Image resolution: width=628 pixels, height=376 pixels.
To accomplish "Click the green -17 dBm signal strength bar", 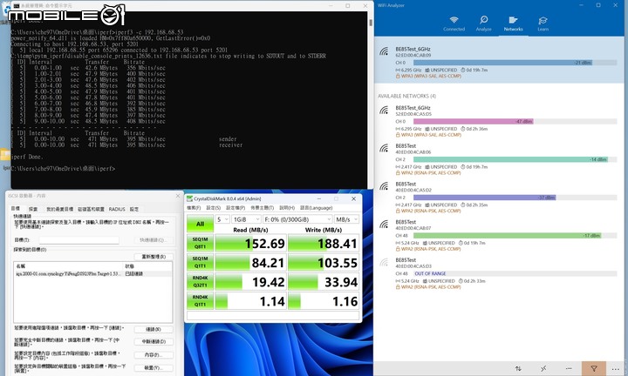I will coord(507,235).
